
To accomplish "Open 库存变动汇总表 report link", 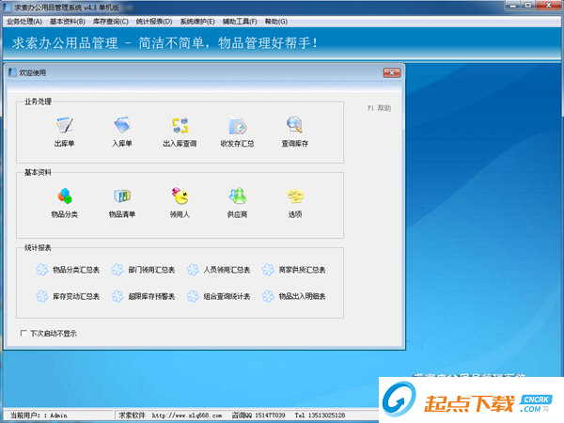I will click(76, 296).
